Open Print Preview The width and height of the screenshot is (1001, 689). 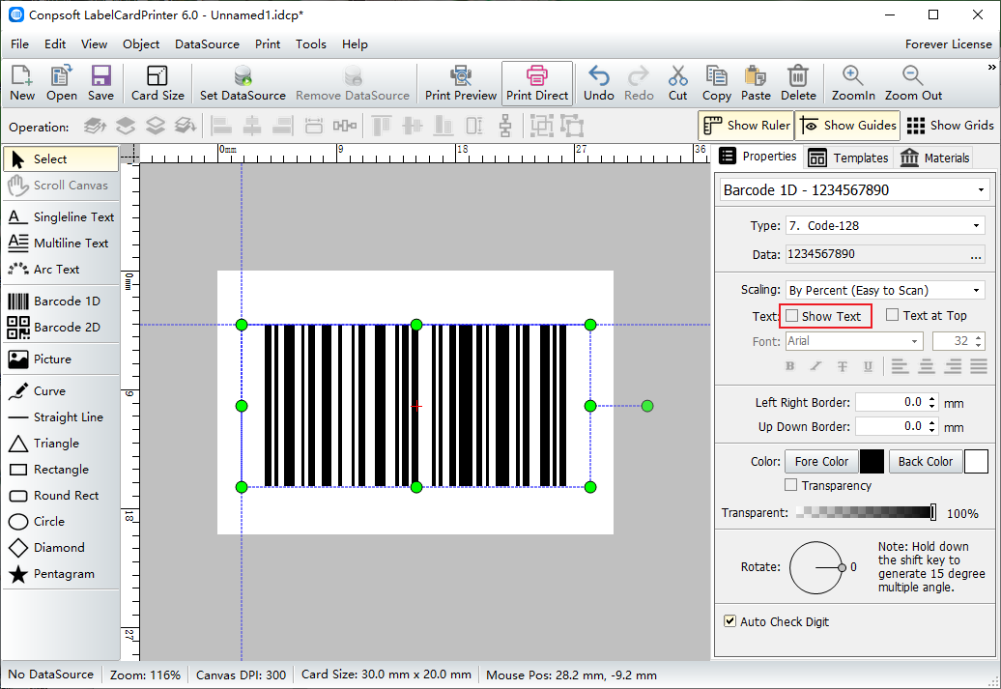pos(461,83)
